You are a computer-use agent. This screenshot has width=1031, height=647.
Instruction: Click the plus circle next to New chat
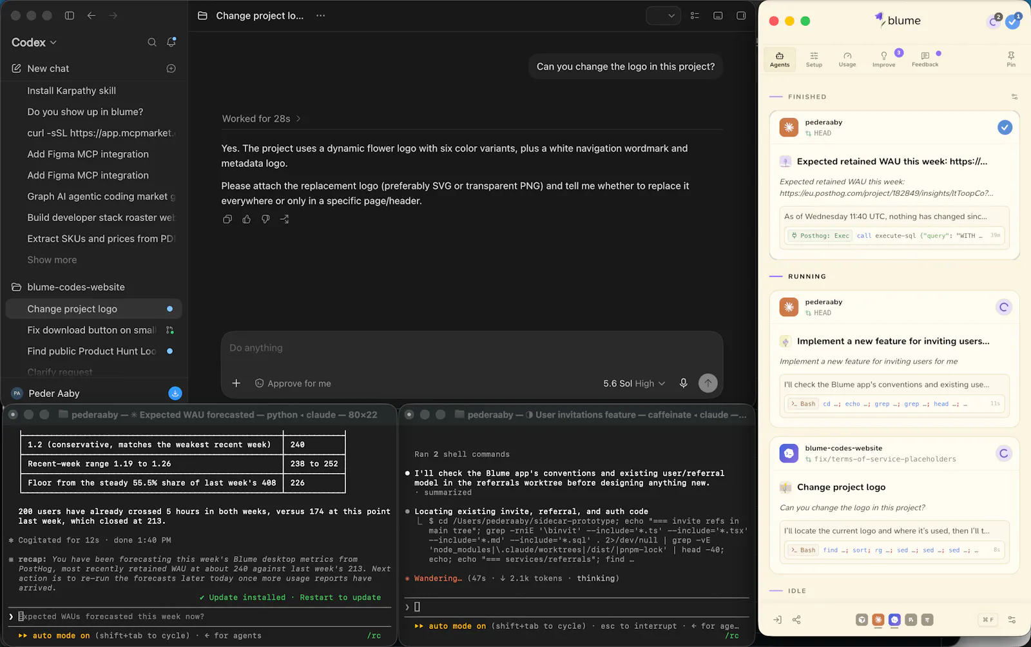tap(171, 68)
